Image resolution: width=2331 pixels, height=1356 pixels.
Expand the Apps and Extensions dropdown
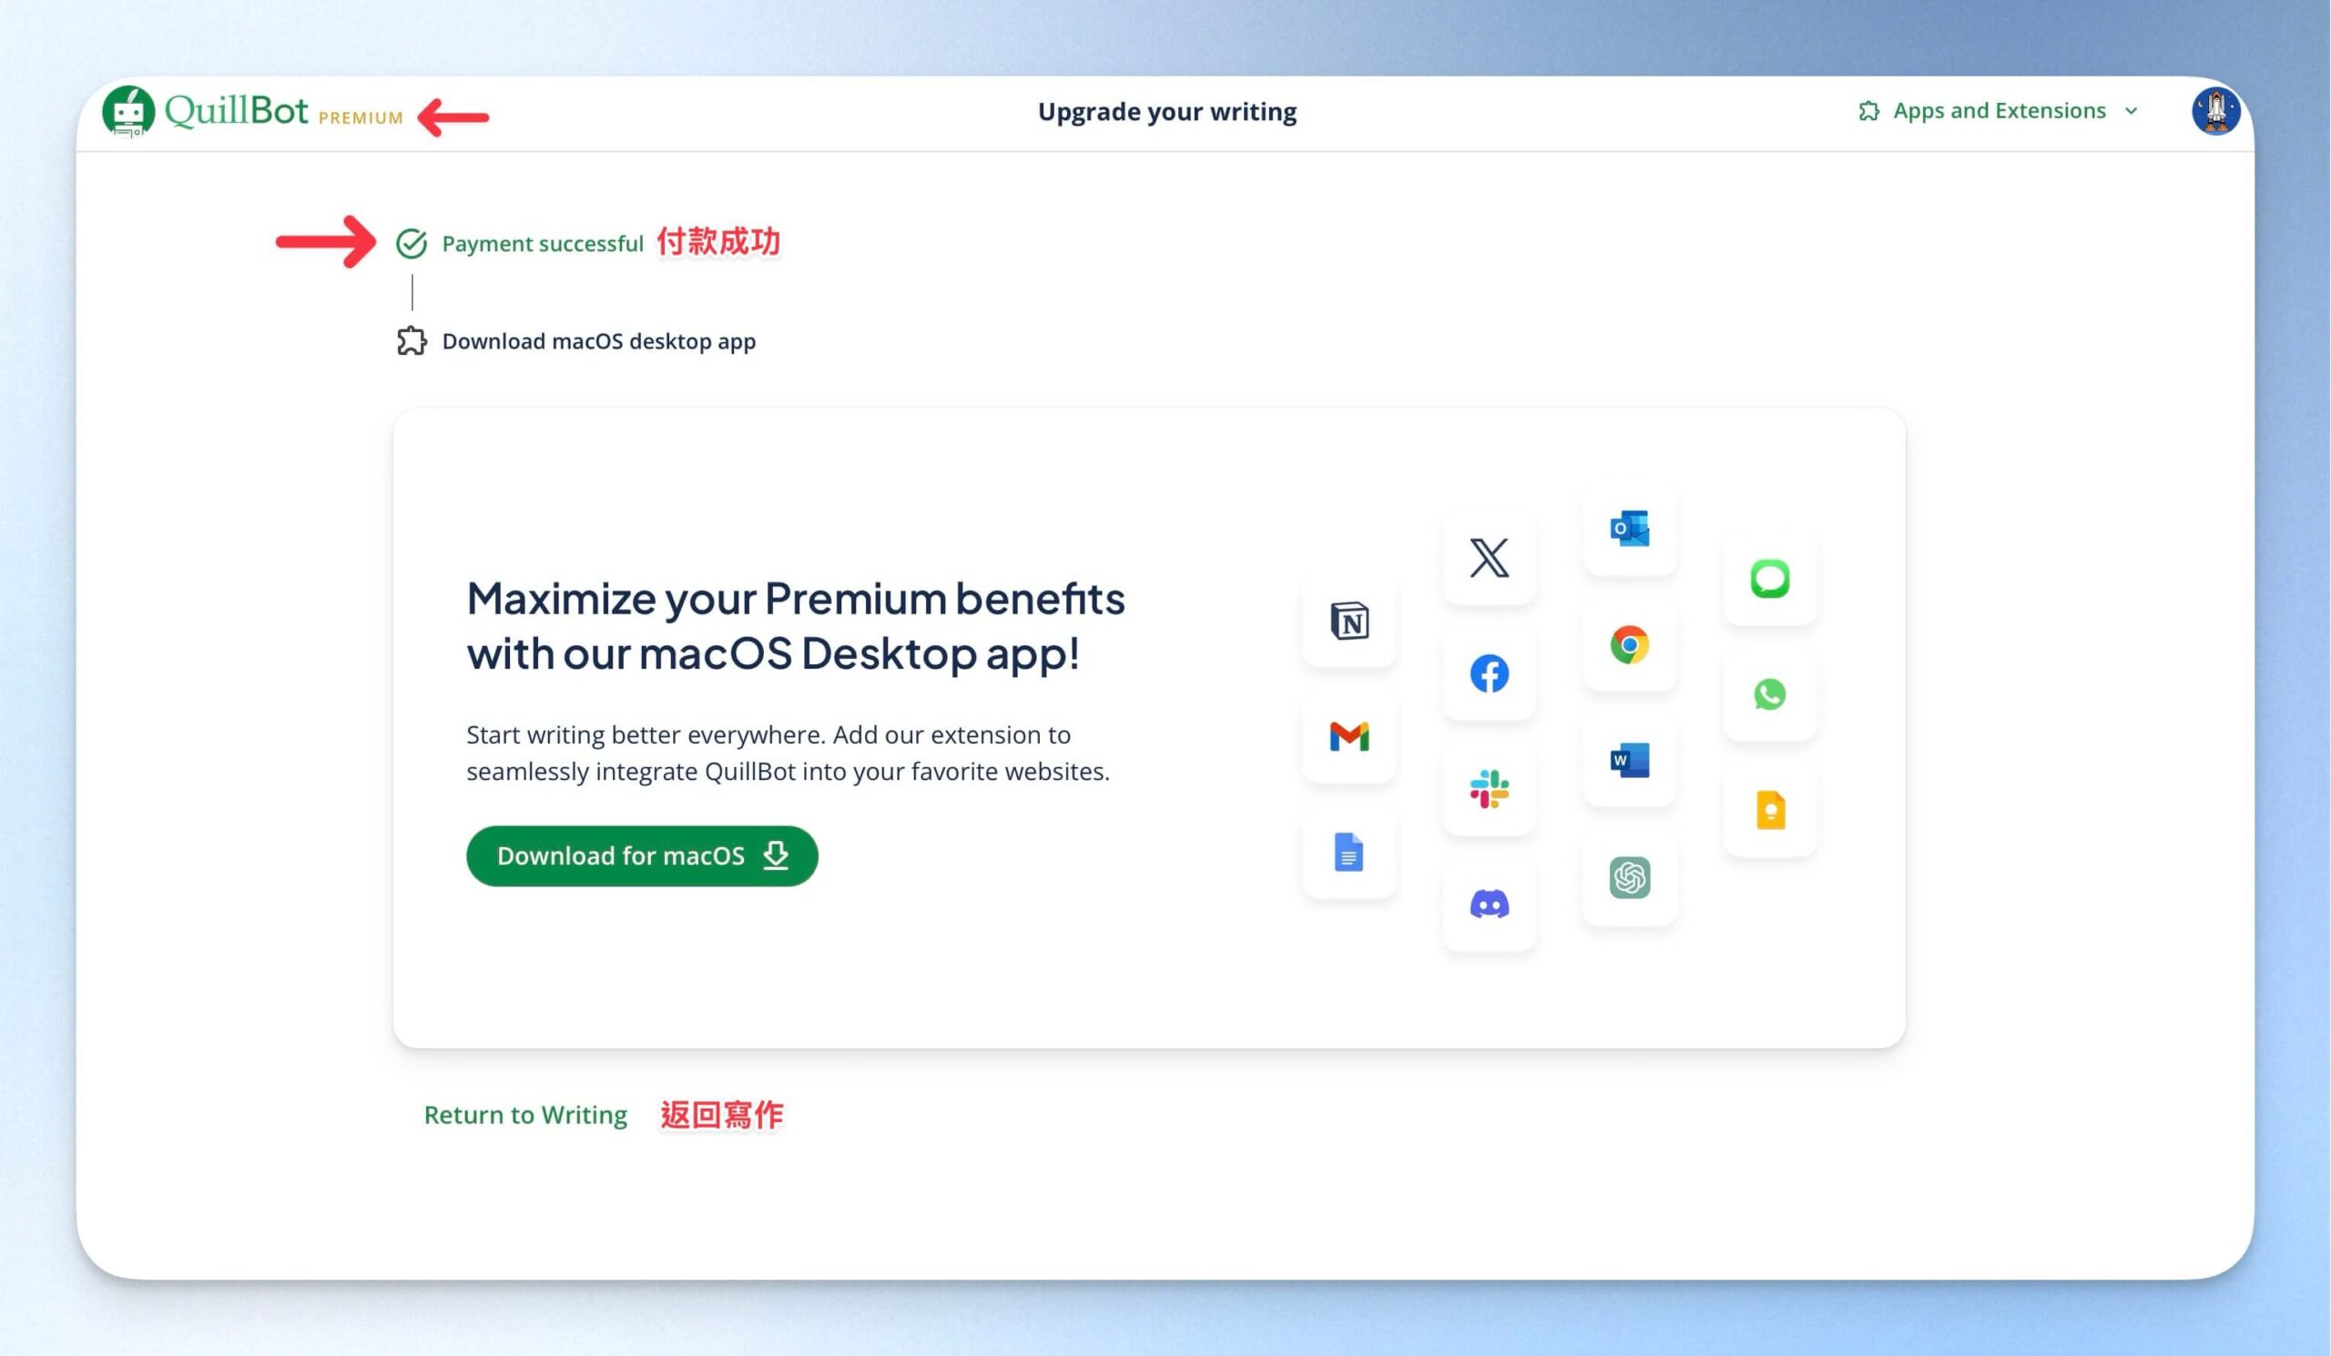coord(1998,111)
